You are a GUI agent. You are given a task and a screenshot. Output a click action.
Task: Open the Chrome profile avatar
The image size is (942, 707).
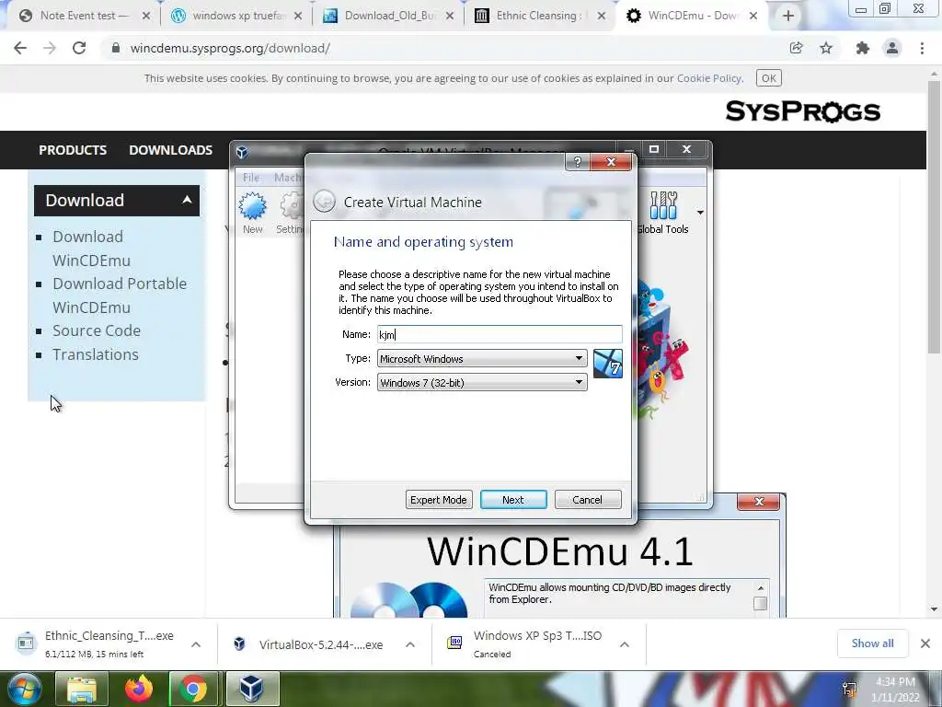pos(892,48)
